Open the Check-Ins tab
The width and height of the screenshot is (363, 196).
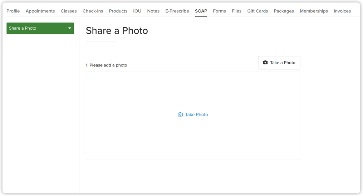(93, 11)
